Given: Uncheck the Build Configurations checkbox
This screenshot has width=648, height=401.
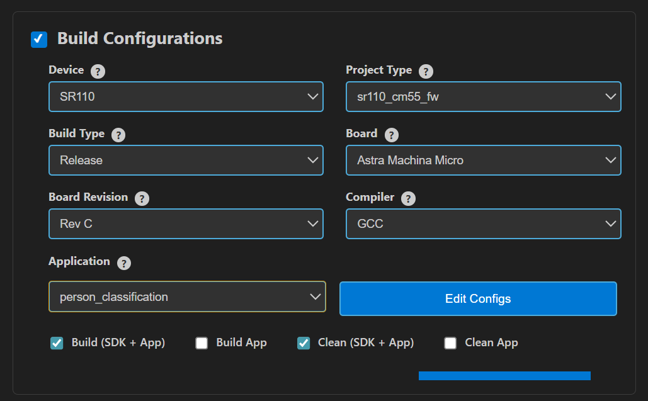Looking at the screenshot, I should pyautogui.click(x=40, y=39).
